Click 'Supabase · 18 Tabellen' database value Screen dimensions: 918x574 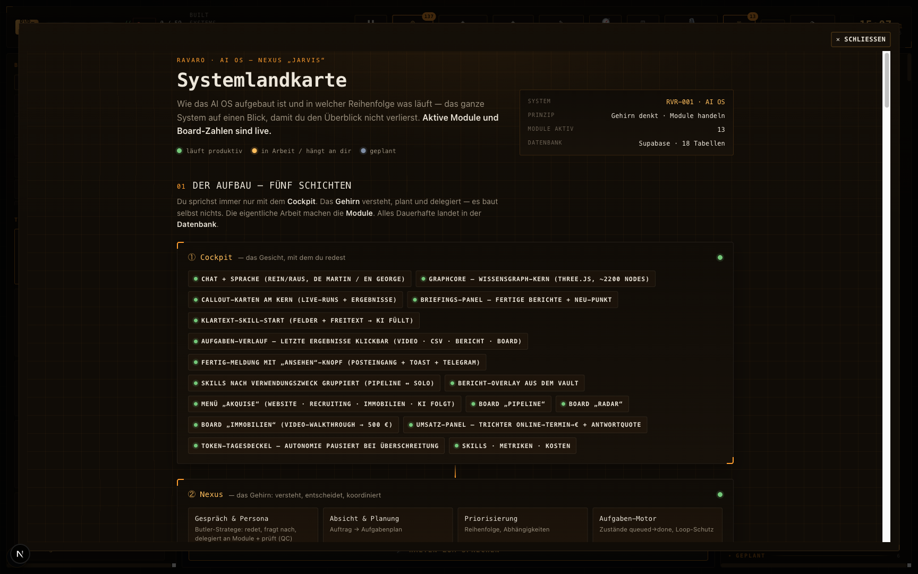[682, 143]
